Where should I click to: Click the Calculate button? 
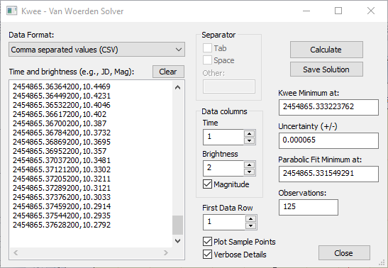pyautogui.click(x=326, y=50)
